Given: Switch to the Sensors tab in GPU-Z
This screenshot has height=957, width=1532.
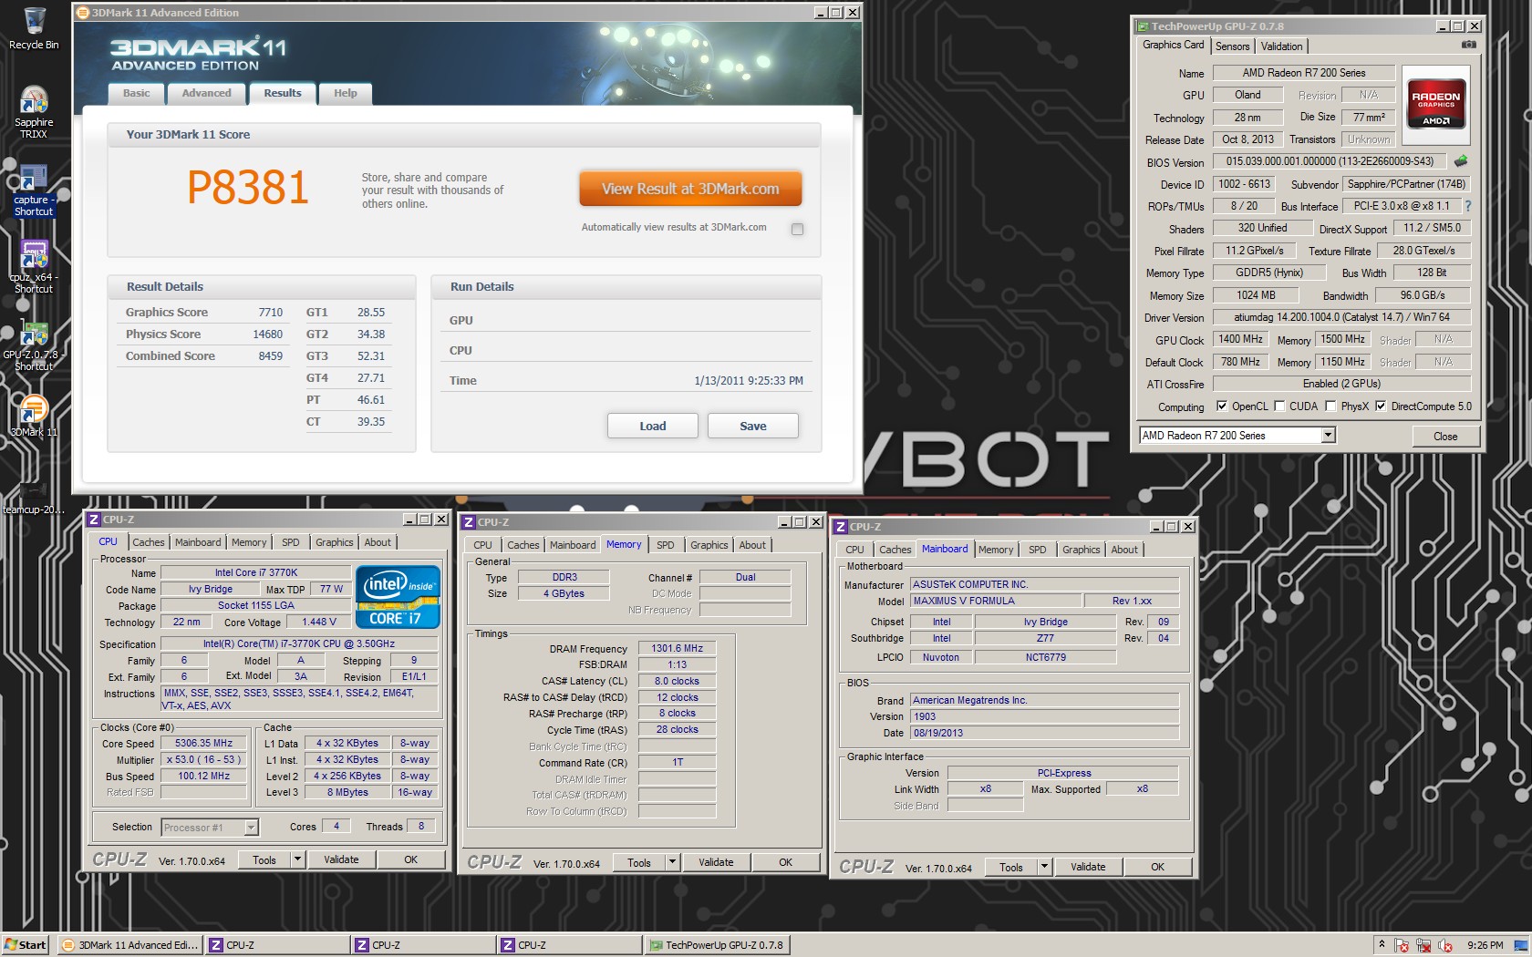Looking at the screenshot, I should (x=1233, y=46).
